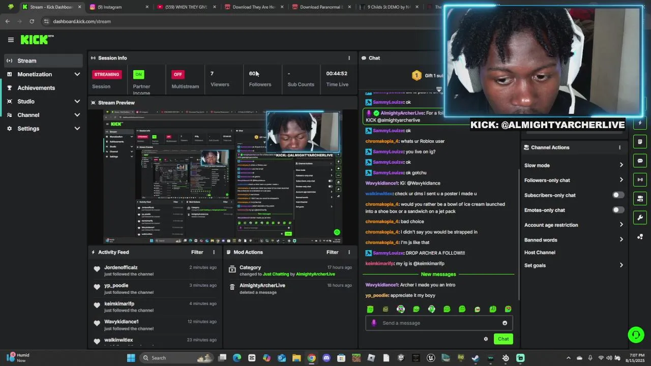
Task: Click the Send a message input field
Action: coord(439,323)
